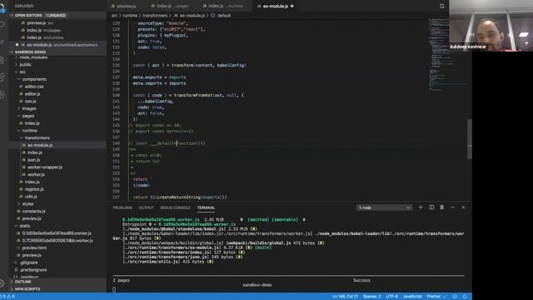
Task: Collapse the runtime folder
Action: 30,131
